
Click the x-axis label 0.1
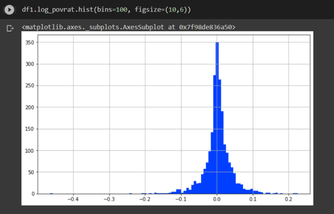pyautogui.click(x=253, y=199)
